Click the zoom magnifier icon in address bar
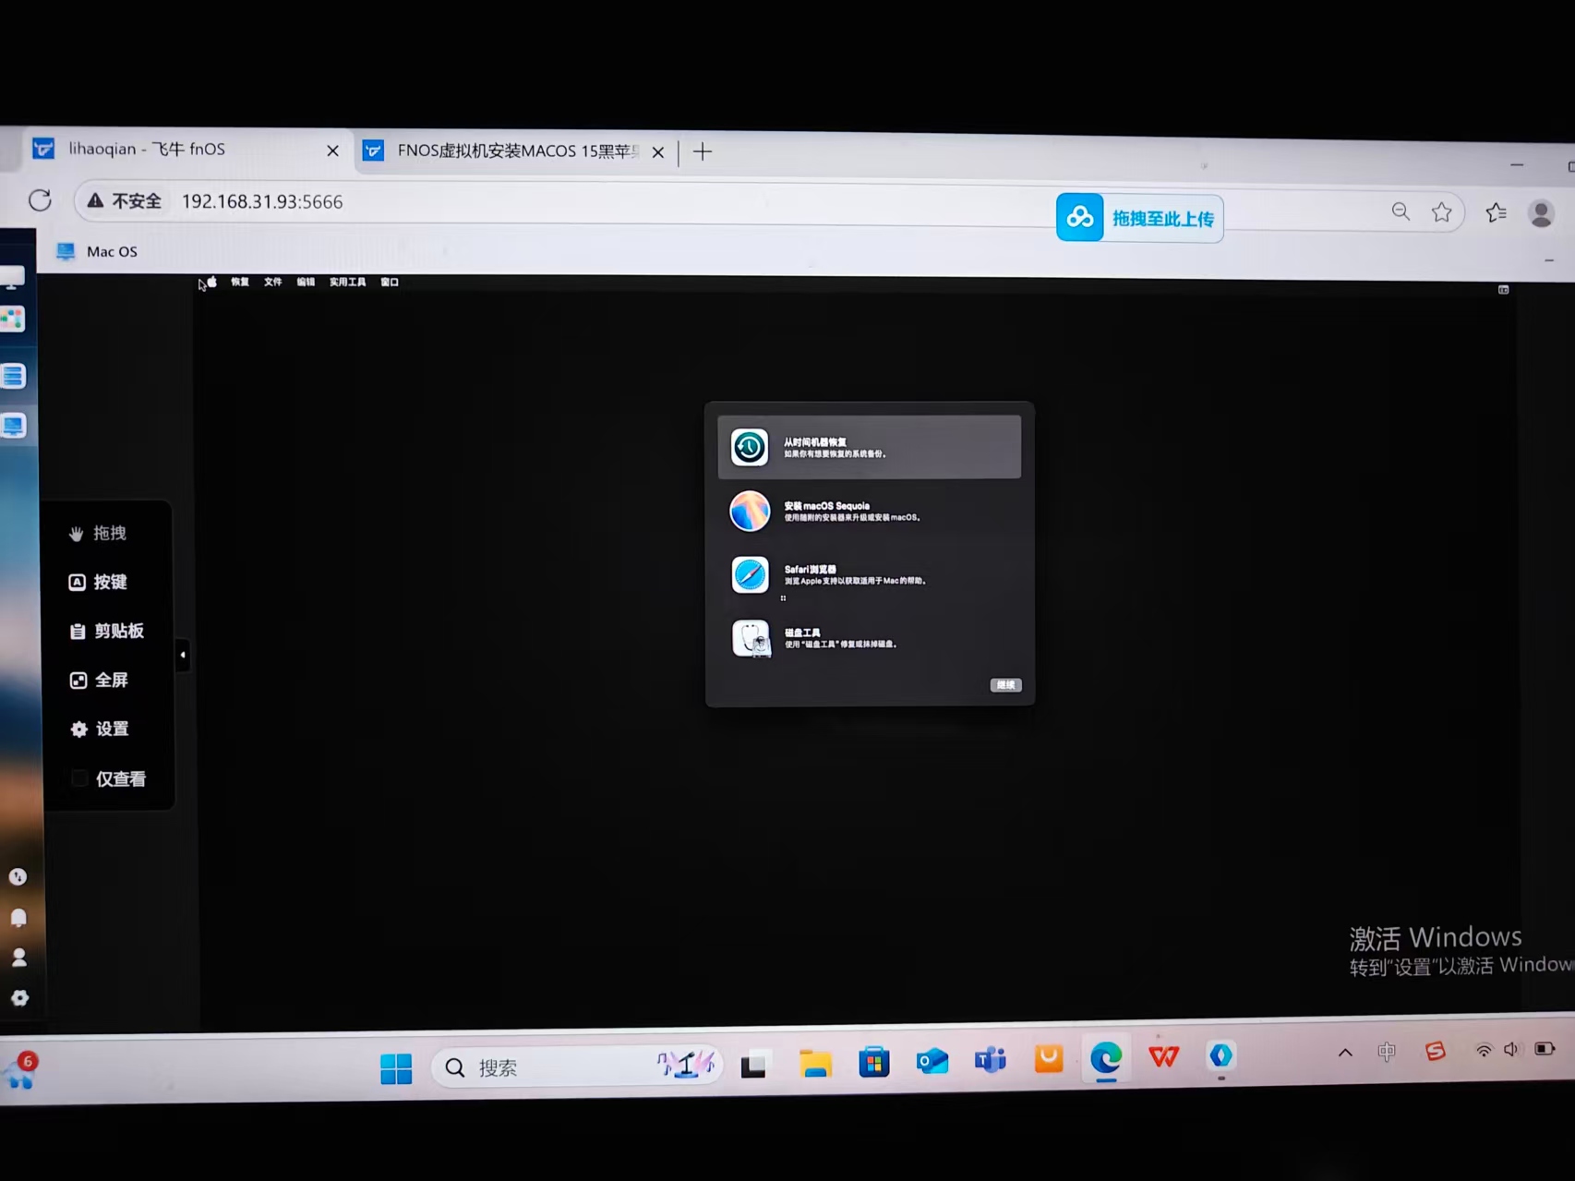Viewport: 1575px width, 1181px height. tap(1401, 212)
